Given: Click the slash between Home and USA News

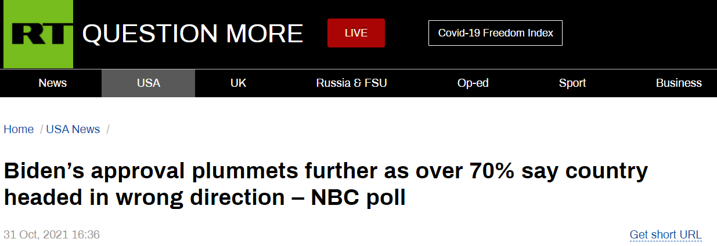Looking at the screenshot, I should (x=41, y=130).
